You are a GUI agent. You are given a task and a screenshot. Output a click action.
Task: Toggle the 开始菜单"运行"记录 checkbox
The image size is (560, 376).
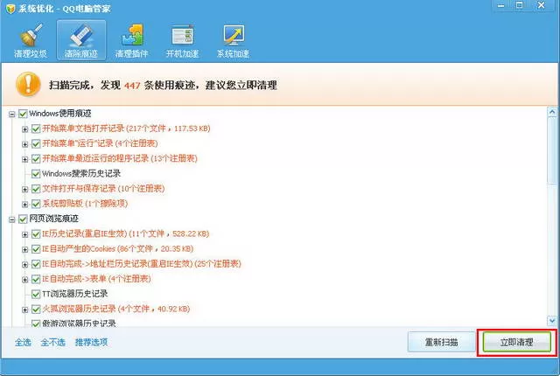36,143
